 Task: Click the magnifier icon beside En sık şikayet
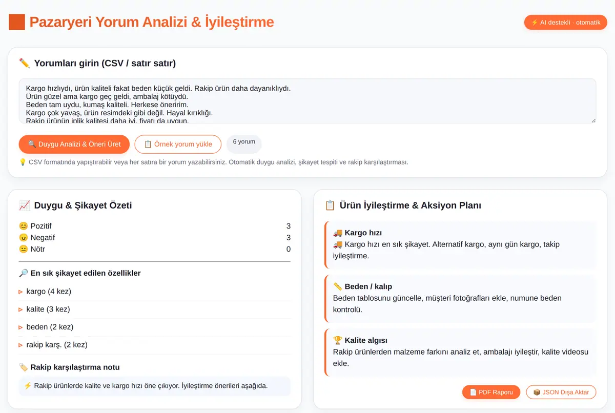point(23,273)
